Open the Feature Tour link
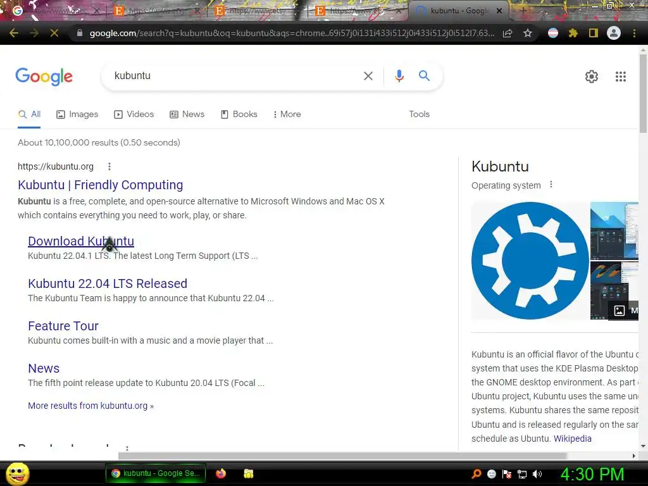The width and height of the screenshot is (648, 486). 63,326
